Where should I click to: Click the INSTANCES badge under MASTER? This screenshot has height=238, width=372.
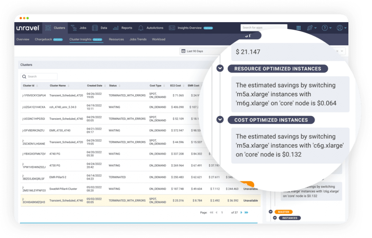point(290,218)
